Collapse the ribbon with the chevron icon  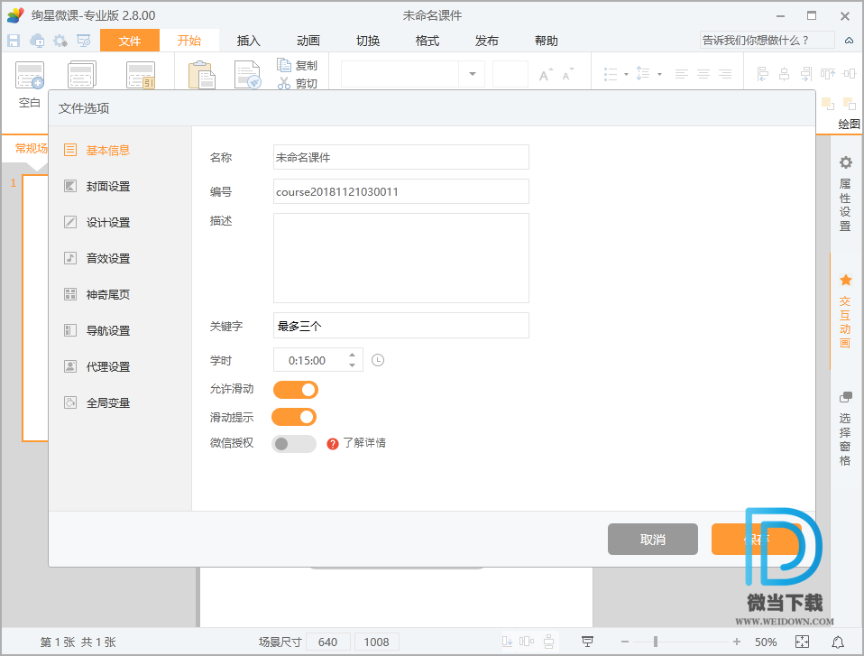point(850,41)
